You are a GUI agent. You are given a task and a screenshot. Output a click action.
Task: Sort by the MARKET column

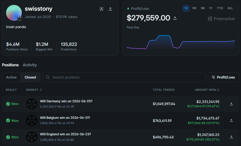(x=34, y=90)
